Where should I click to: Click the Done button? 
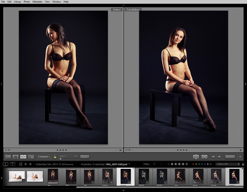click(230, 157)
